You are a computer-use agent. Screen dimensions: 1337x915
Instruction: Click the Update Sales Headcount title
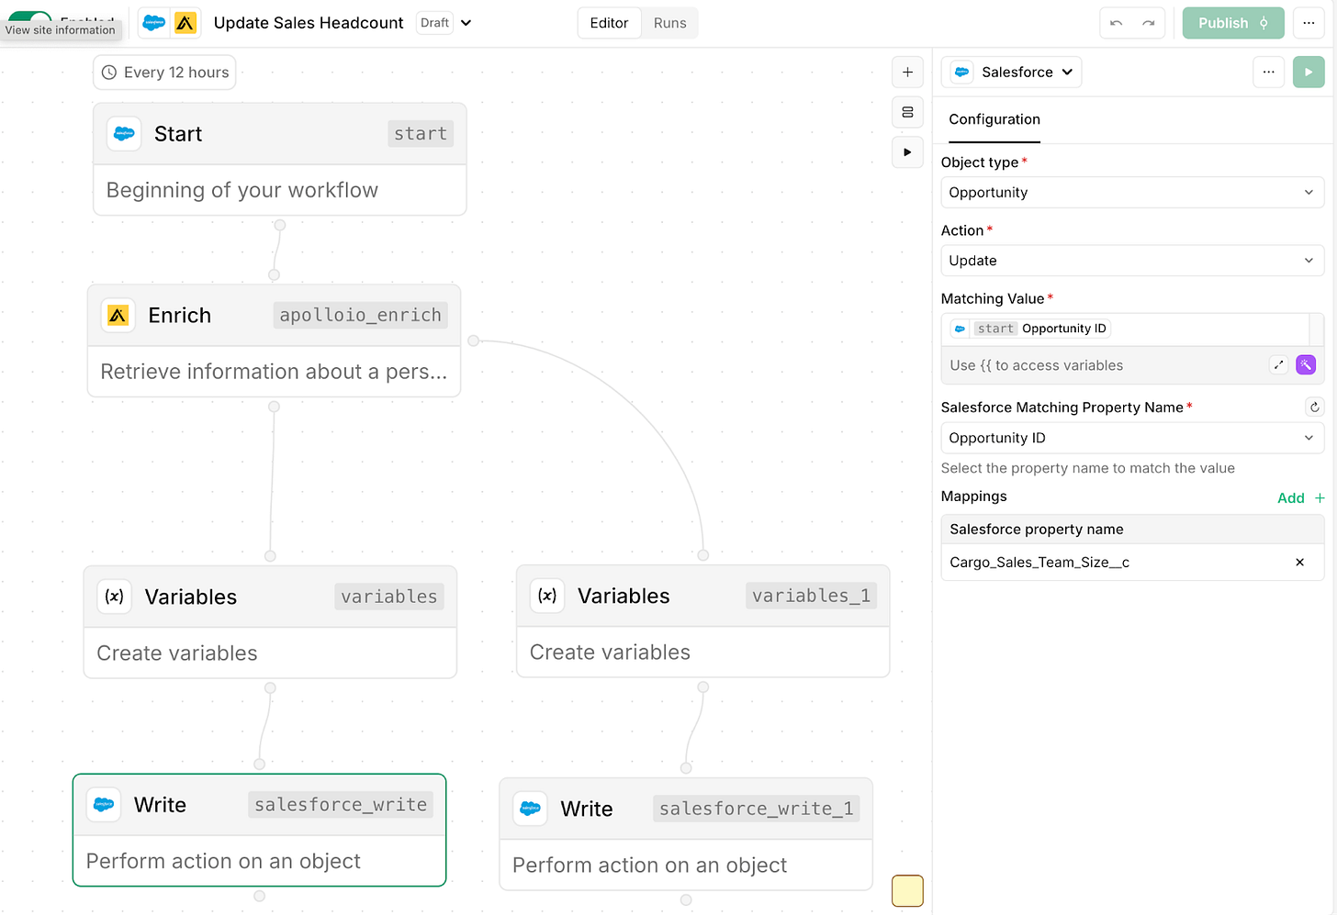(309, 23)
